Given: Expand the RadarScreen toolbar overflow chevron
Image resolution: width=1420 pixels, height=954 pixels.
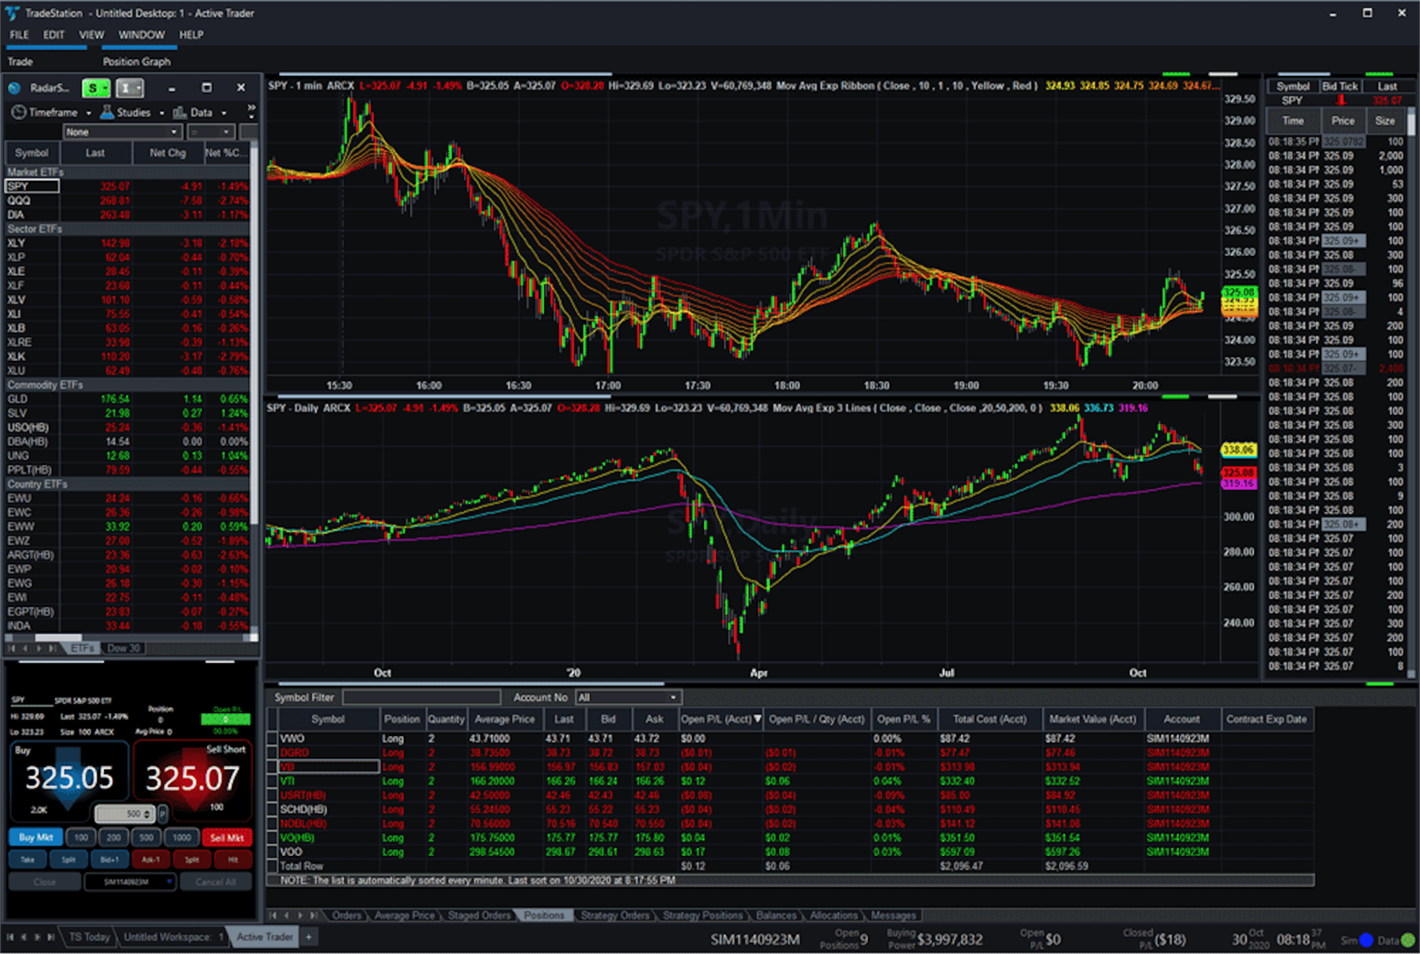Looking at the screenshot, I should pyautogui.click(x=251, y=111).
